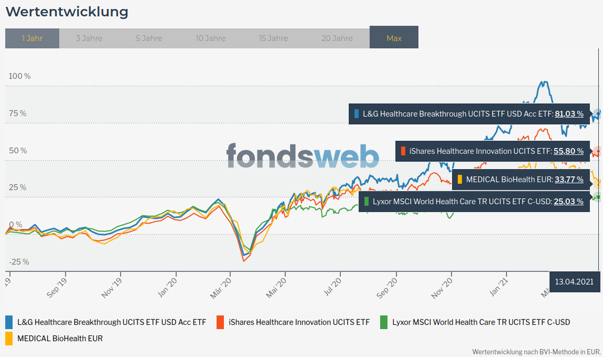Click the blue L&G Healthcare legend swatch
Viewport: 603px width, 357px height.
[x=9, y=322]
